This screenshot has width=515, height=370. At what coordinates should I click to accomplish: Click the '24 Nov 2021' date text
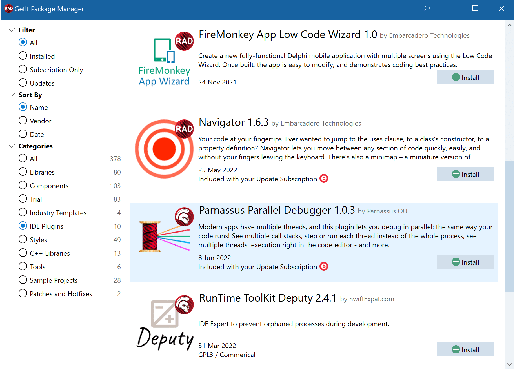pos(217,82)
